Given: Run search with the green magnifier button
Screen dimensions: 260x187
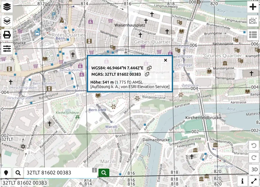Looking at the screenshot, I should pos(104,173).
